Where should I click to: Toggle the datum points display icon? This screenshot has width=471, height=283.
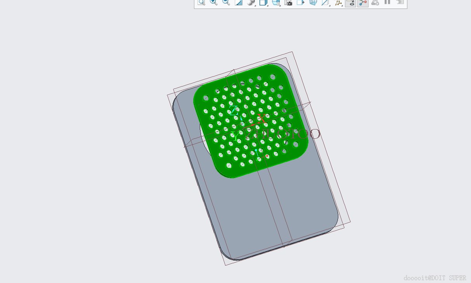click(x=338, y=2)
